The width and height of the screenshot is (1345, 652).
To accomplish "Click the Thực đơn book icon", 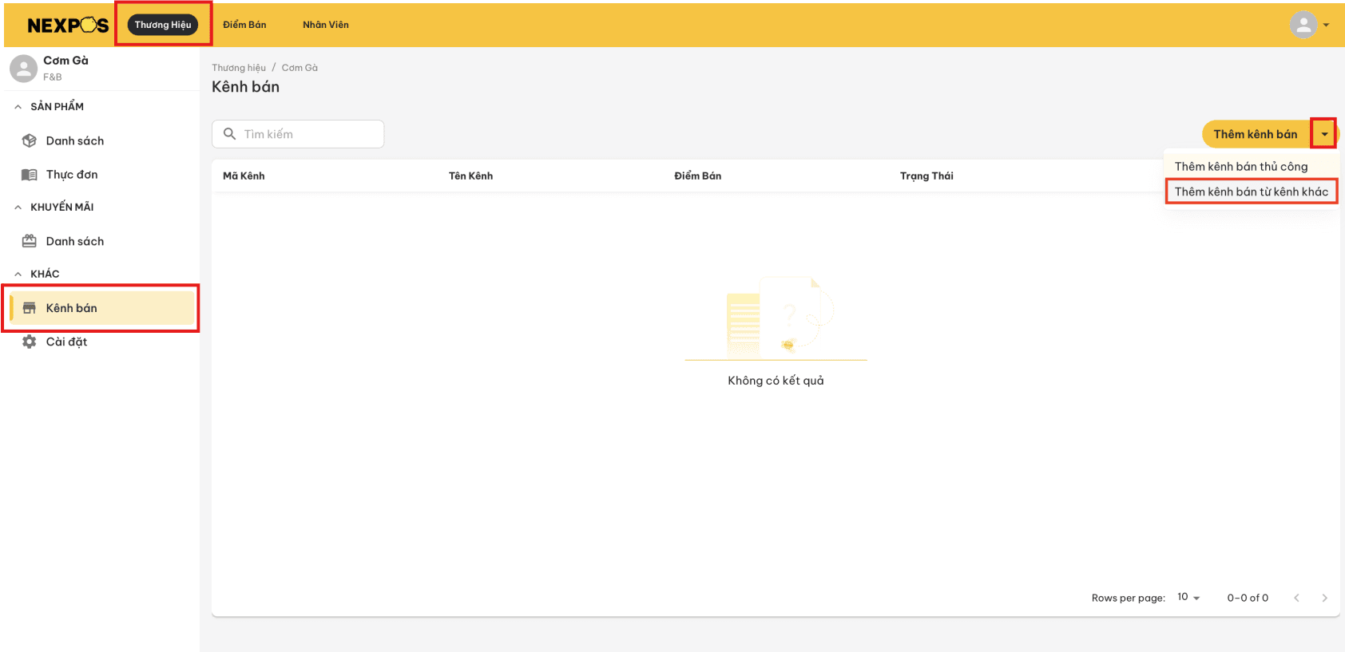I will 30,175.
